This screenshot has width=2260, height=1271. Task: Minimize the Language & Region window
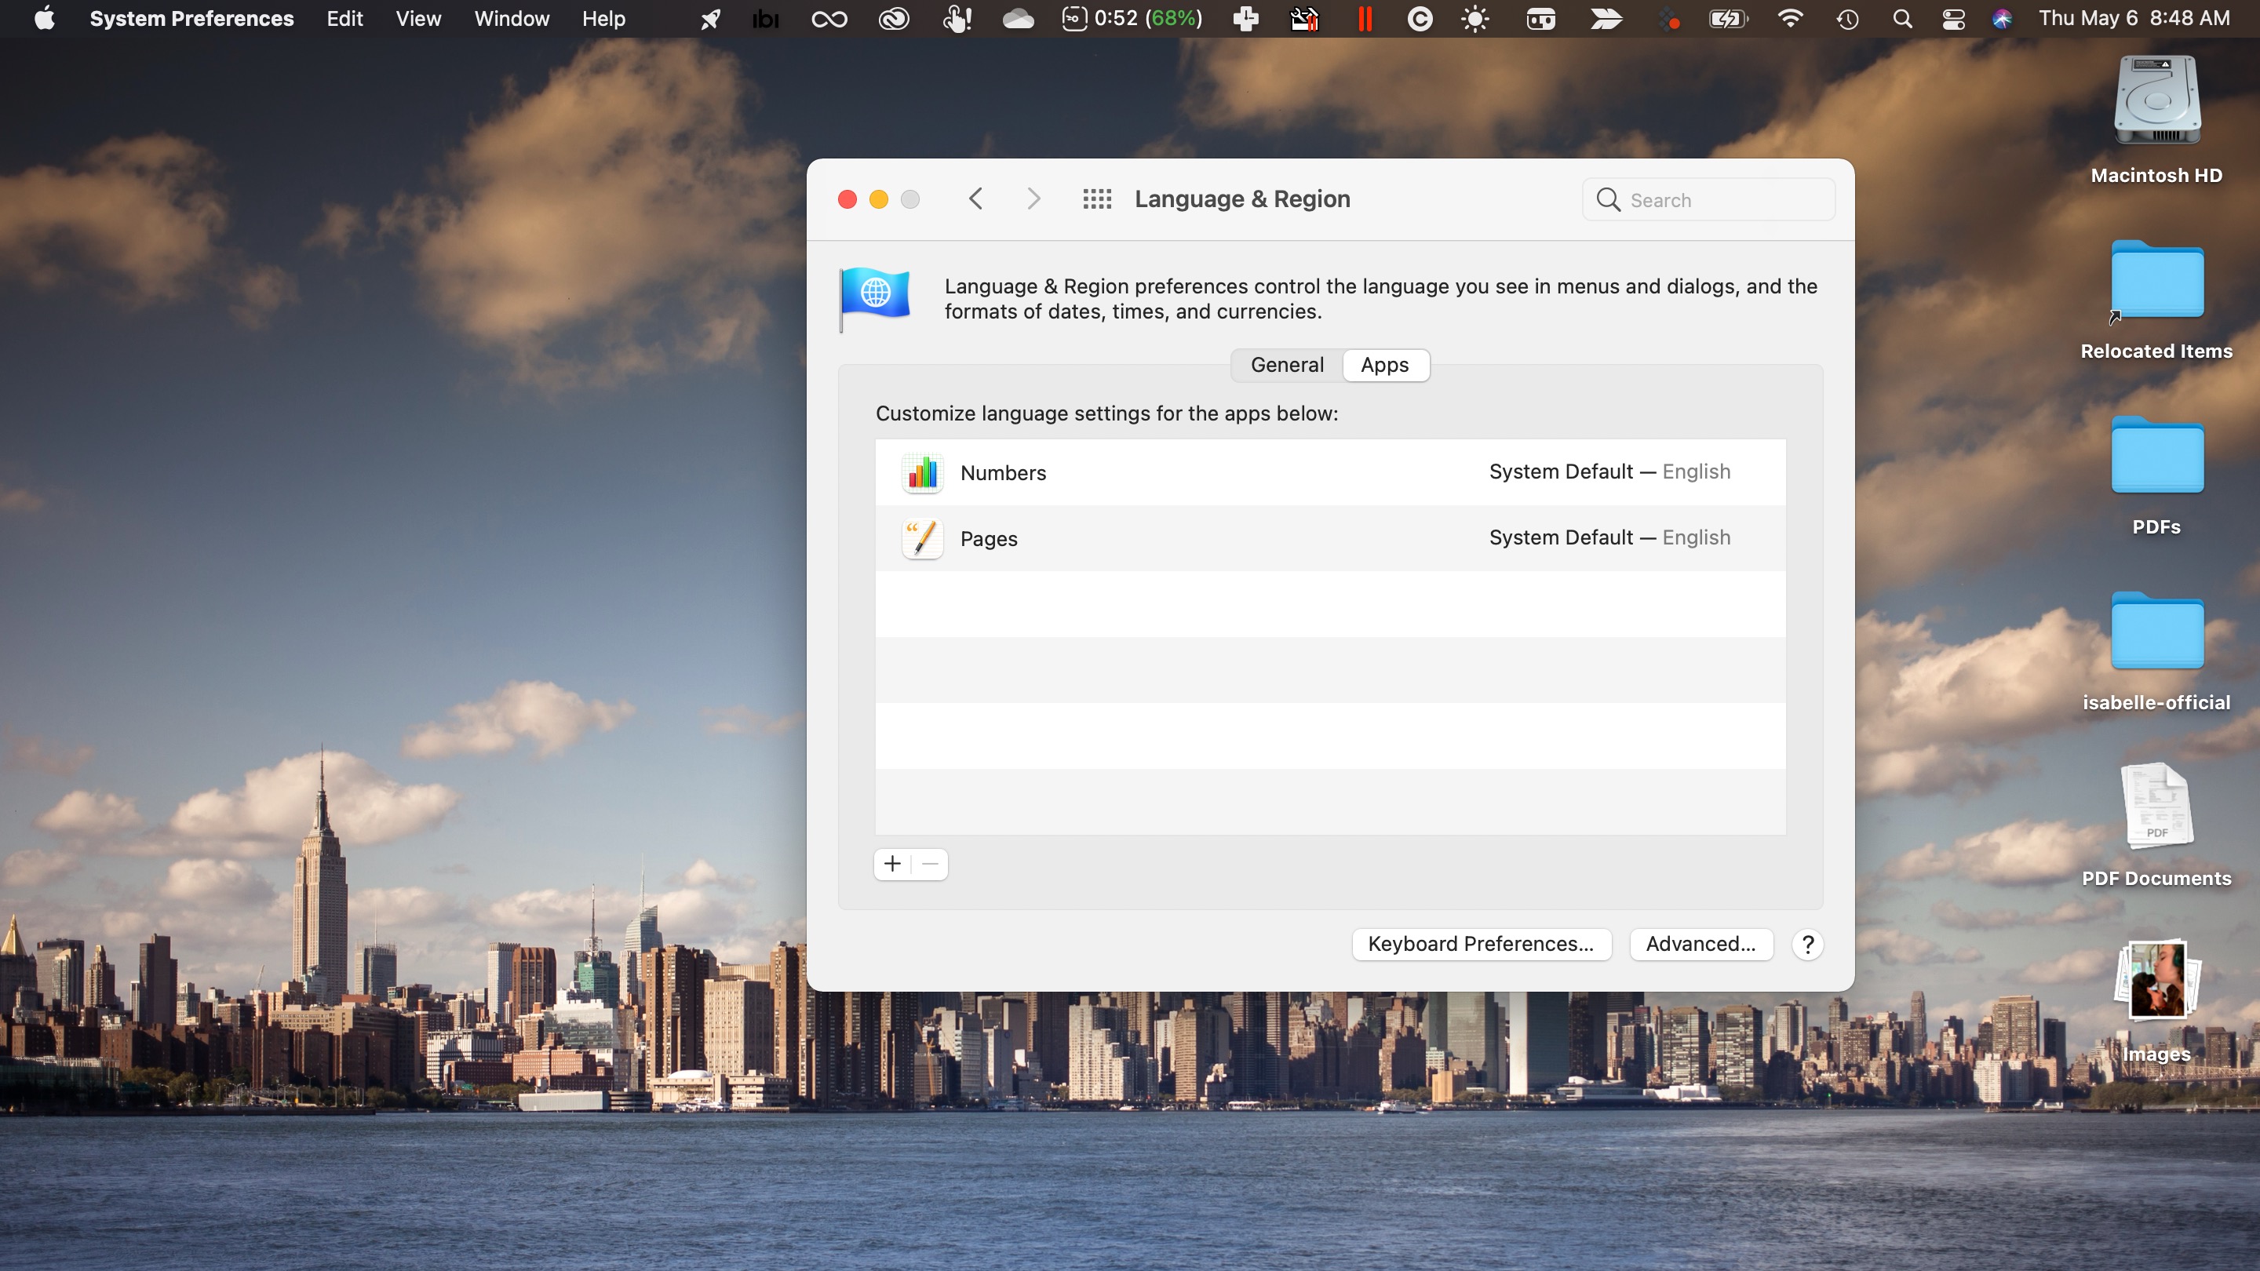[x=879, y=199]
